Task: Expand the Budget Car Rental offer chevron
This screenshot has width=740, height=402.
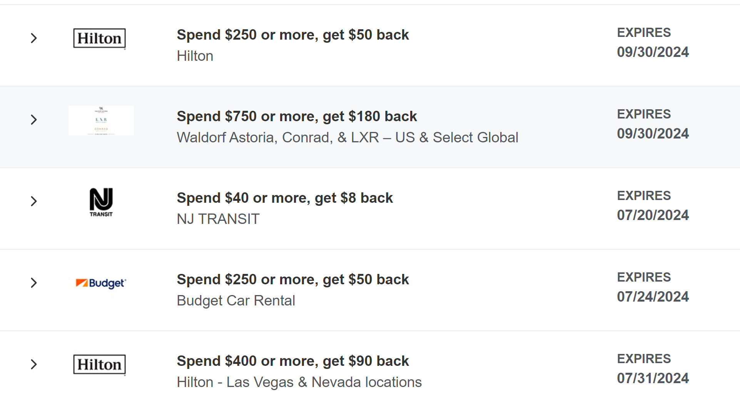Action: [x=34, y=283]
